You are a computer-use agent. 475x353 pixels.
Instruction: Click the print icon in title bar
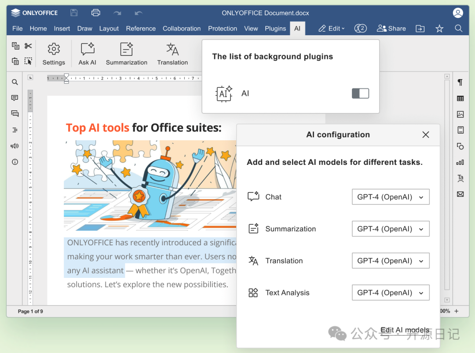[95, 13]
